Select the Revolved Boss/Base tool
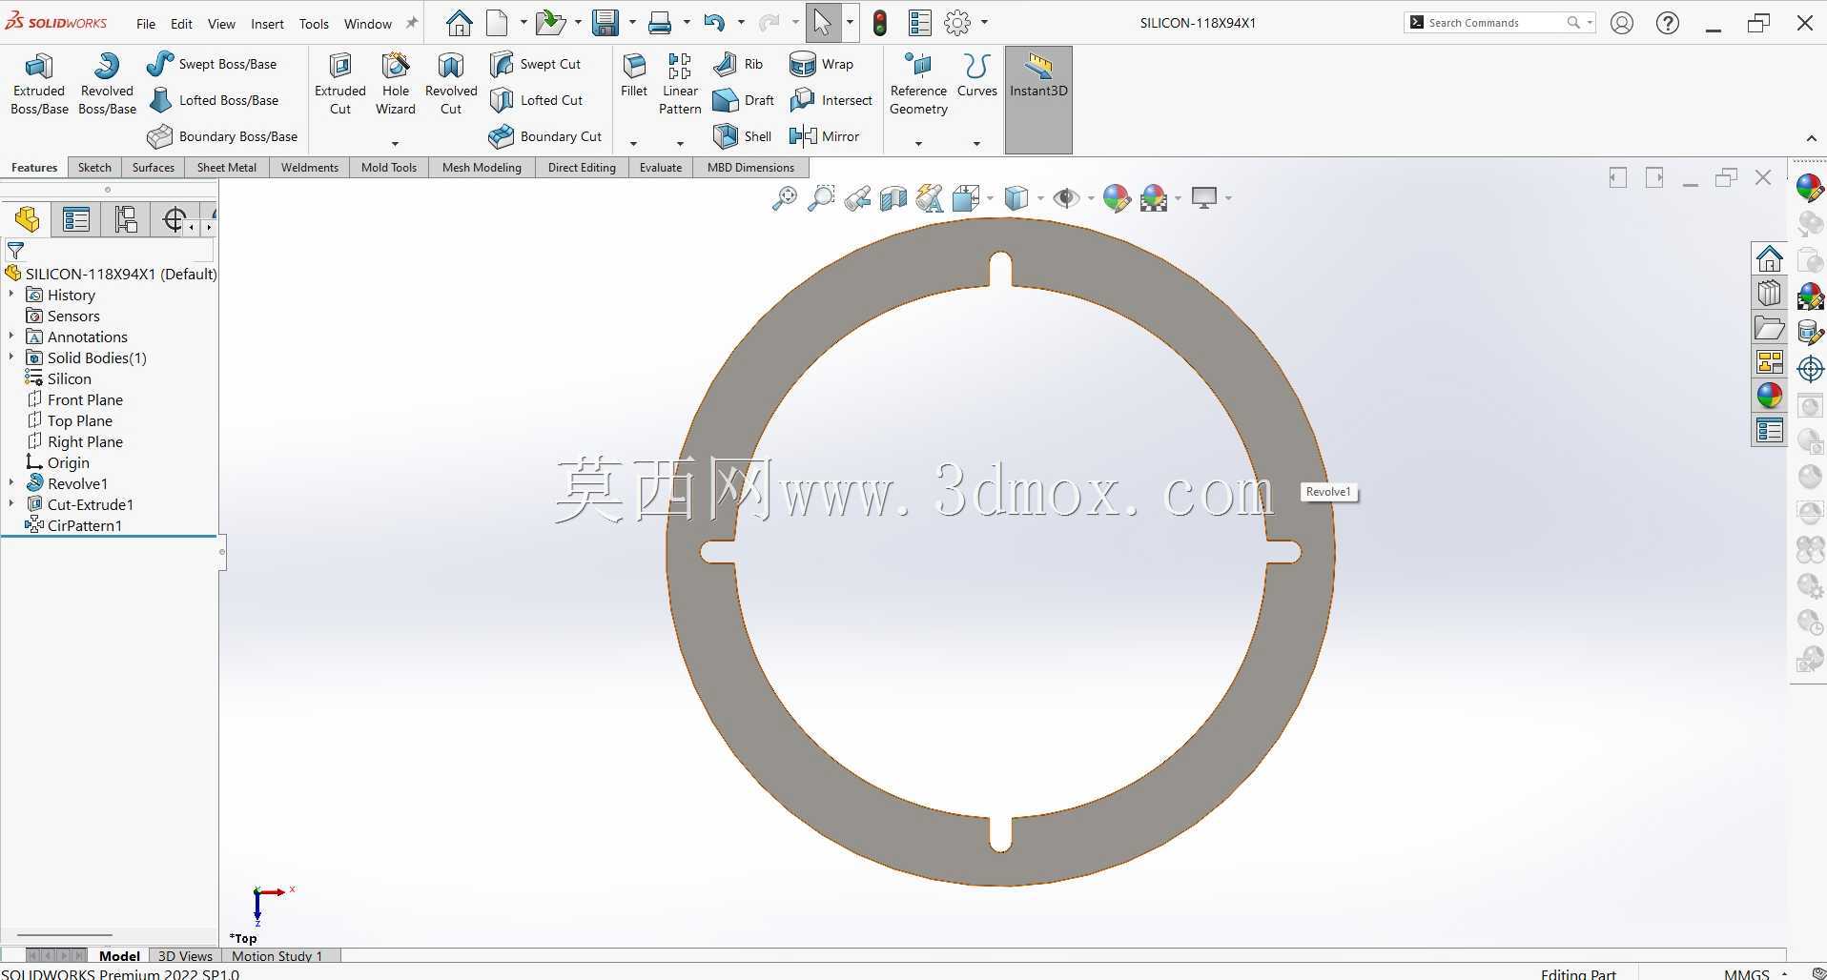Screen dimensions: 1827x980 tap(107, 84)
